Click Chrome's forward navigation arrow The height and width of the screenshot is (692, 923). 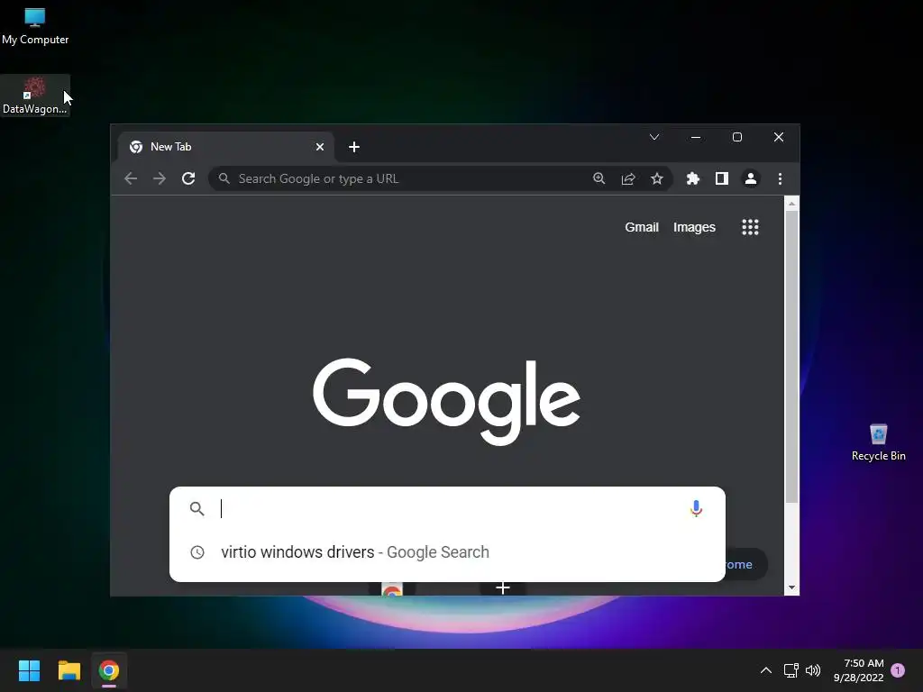[x=159, y=178]
